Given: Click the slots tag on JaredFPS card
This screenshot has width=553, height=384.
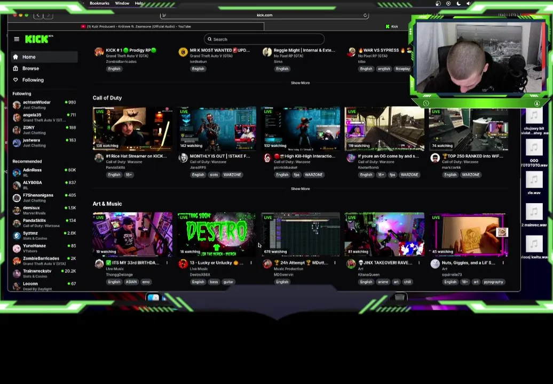Looking at the screenshot, I should pyautogui.click(x=214, y=175).
